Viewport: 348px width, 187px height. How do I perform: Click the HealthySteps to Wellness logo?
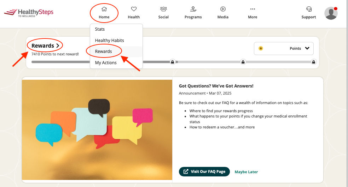[x=29, y=13]
